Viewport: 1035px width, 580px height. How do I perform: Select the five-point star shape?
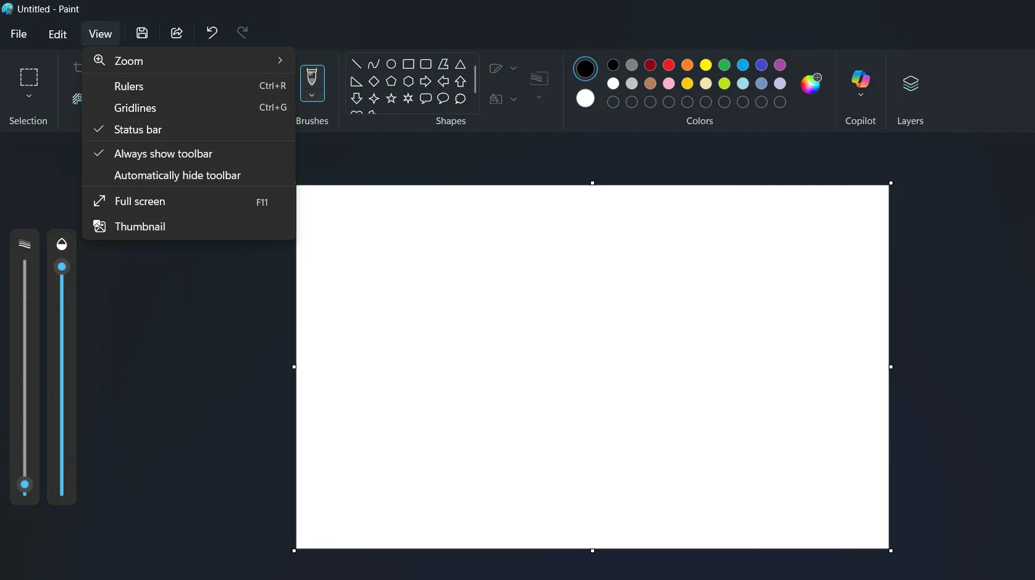click(391, 98)
